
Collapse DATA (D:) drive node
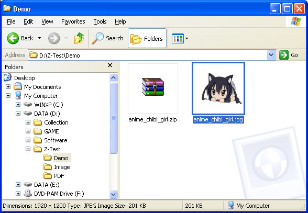tap(18, 114)
